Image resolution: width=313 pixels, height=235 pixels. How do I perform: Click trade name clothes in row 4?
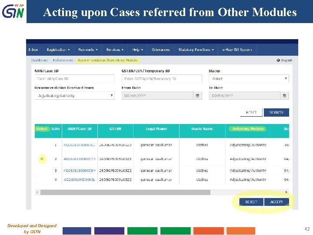(202, 180)
